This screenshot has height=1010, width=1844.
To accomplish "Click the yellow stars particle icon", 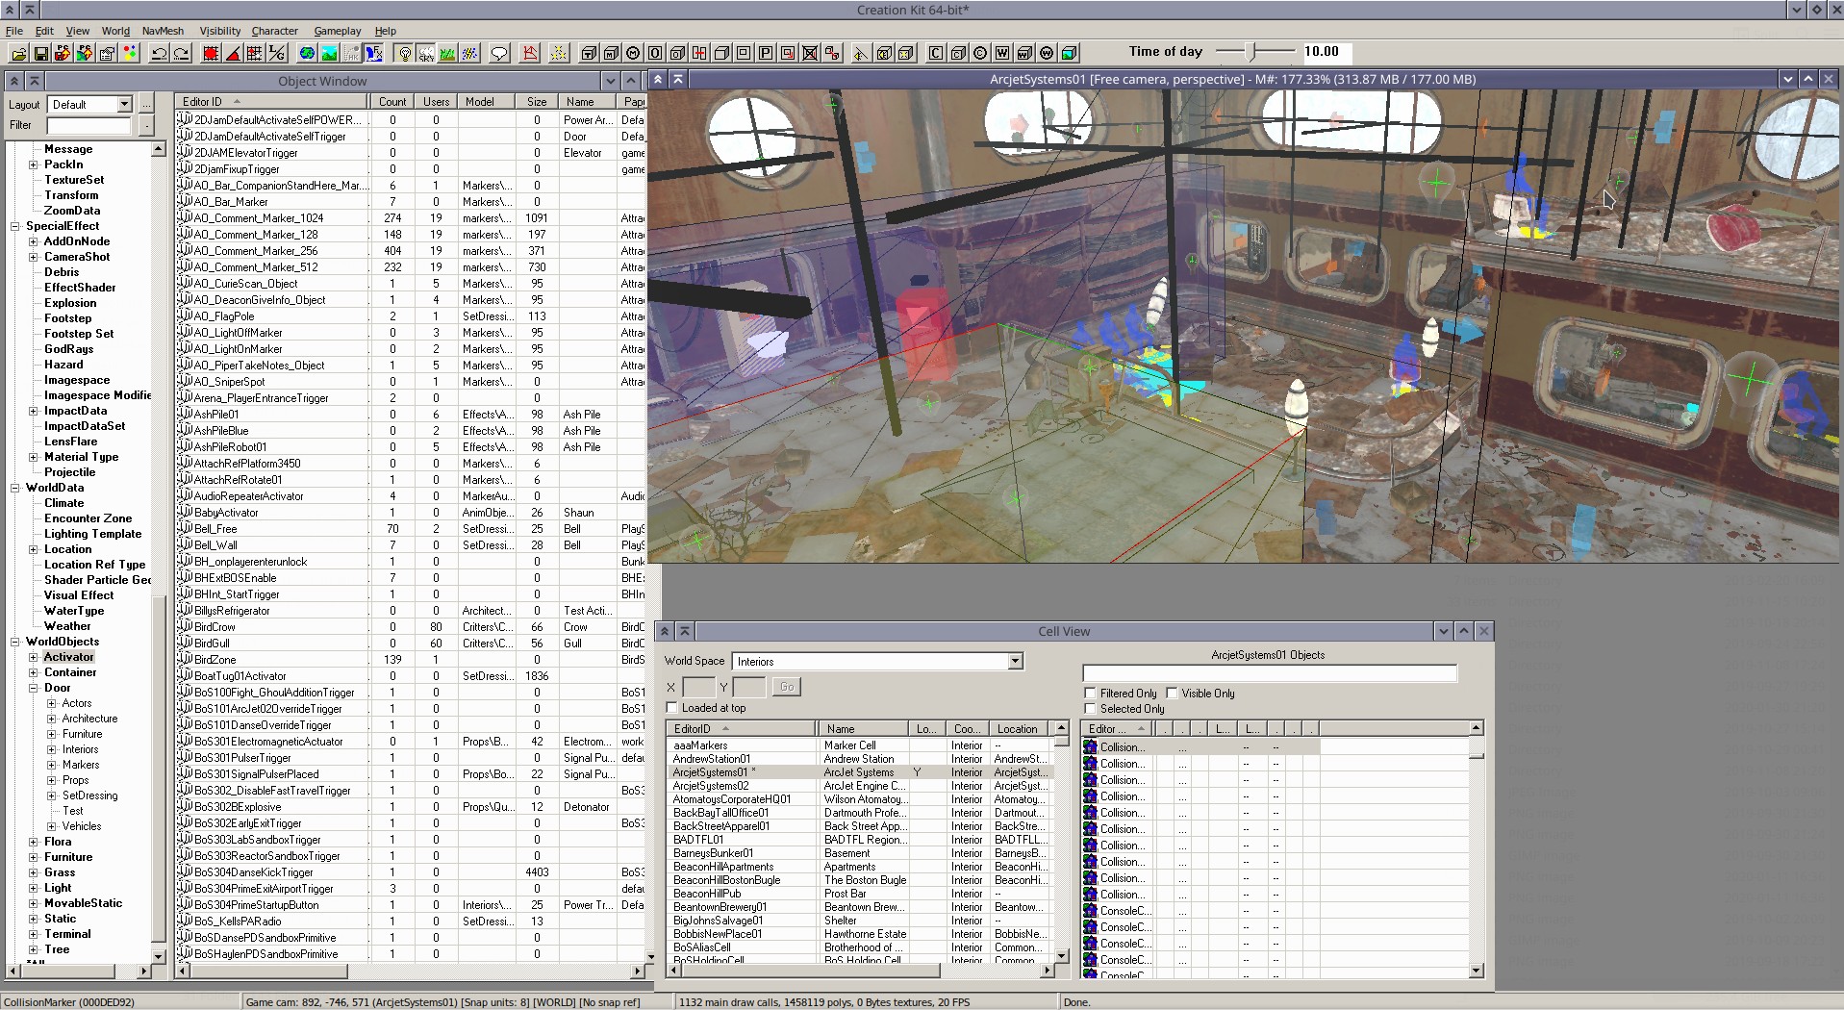I will 559,53.
